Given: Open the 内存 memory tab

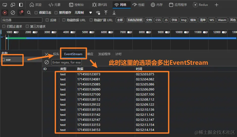Looking at the screenshot, I should (x=156, y=5).
